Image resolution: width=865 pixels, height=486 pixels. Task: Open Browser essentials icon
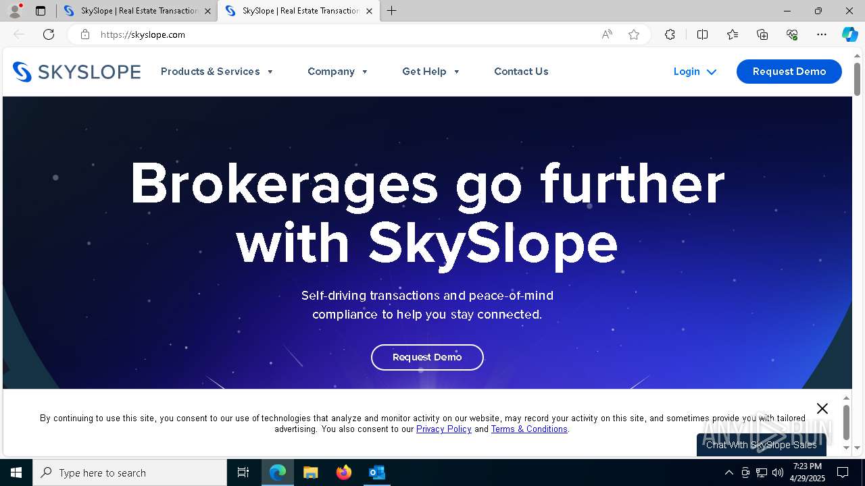tap(792, 34)
